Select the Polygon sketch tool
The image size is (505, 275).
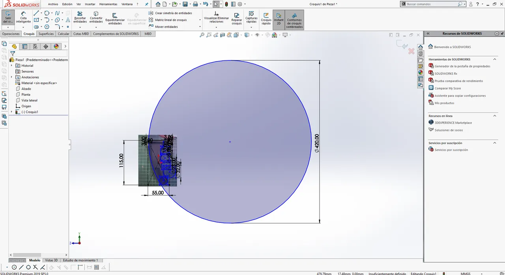click(47, 27)
